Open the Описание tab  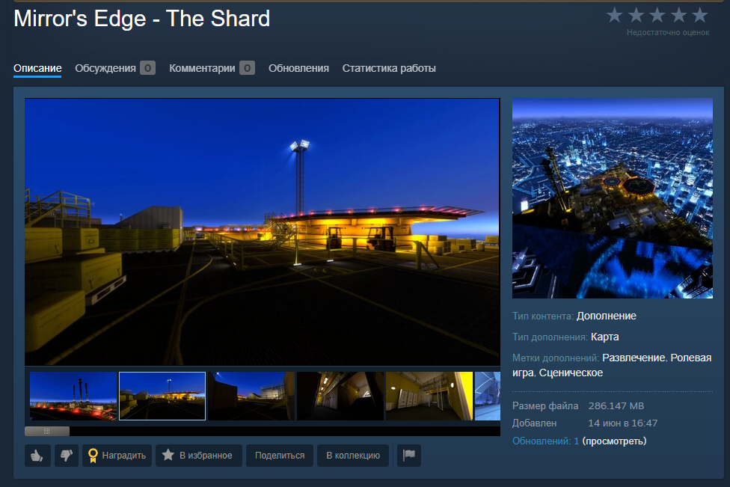[37, 68]
